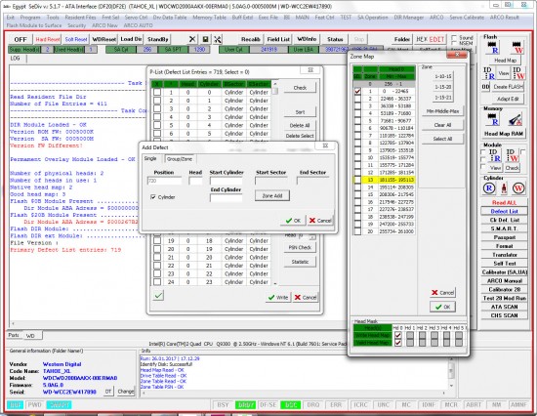Image resolution: width=537 pixels, height=416 pixels.
Task: Click Select All in Zone Map
Action: [442, 139]
